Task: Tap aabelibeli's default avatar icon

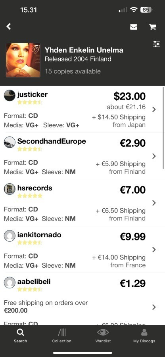Action: point(10,282)
